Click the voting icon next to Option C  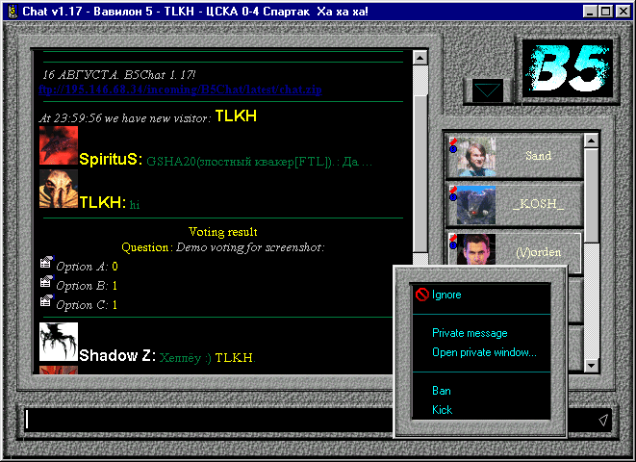46,302
